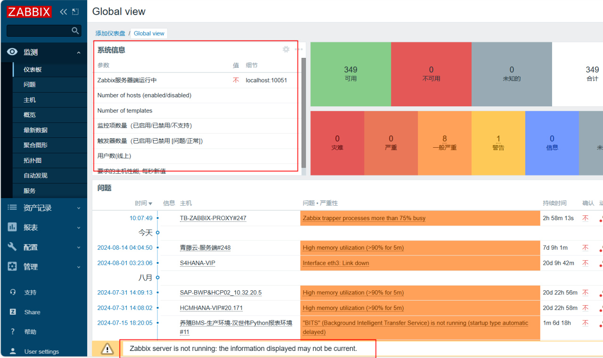Viewport: 603px width, 358px height.
Task: Expand the 管理 section
Action: coord(79,267)
